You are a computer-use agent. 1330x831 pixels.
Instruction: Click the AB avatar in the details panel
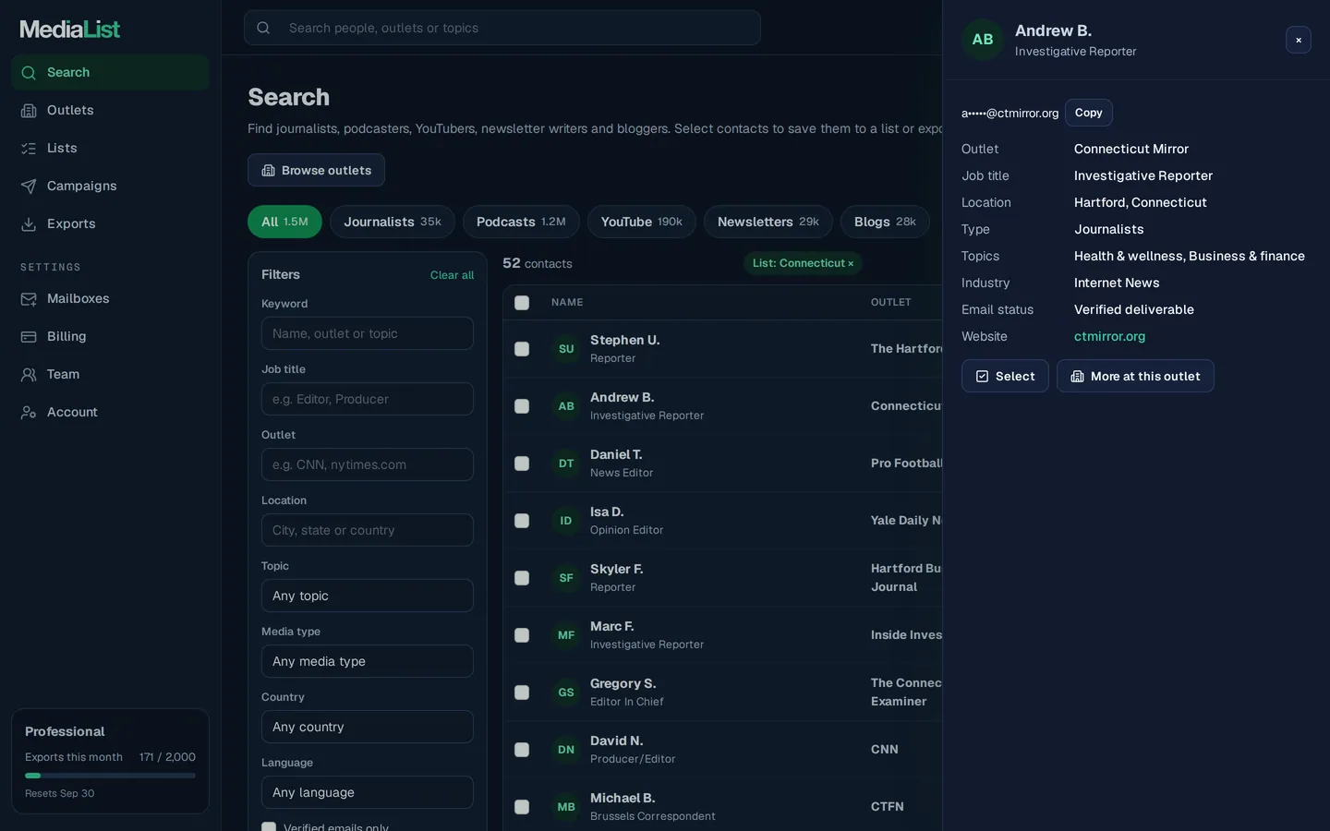983,40
